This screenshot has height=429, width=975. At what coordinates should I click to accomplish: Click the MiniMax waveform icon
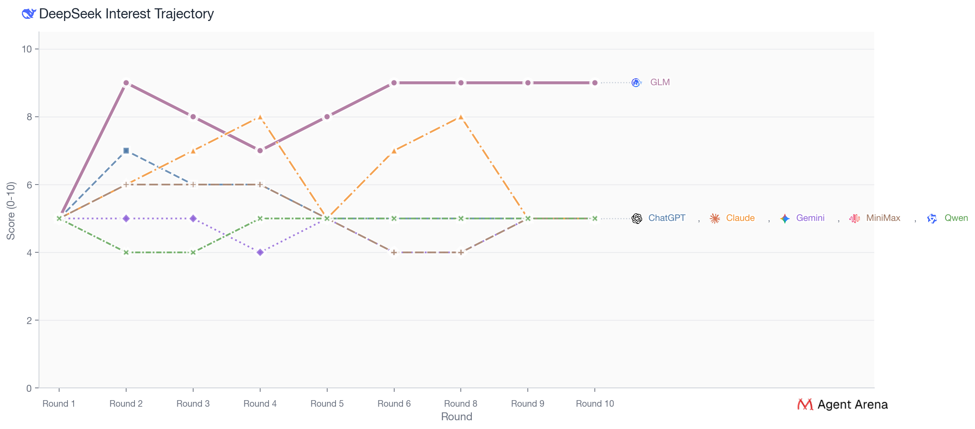pyautogui.click(x=855, y=218)
